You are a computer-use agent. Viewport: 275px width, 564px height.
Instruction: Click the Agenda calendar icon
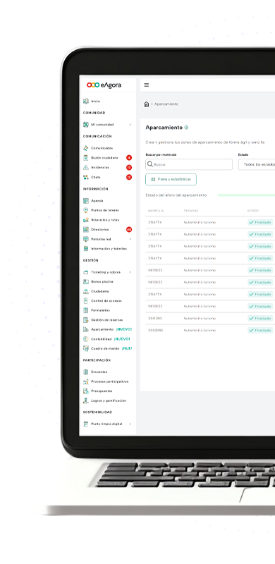click(x=85, y=201)
